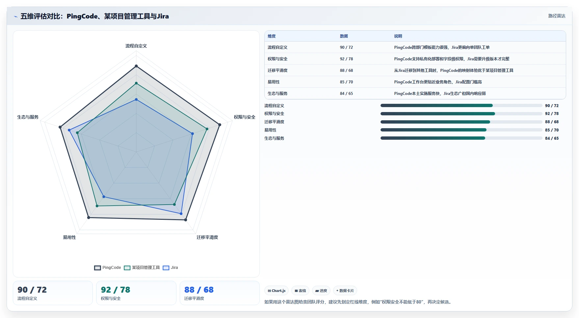Click the green 某项目管理工具 point on 权限与安全 axis
Screen dimensions: 579x318
coord(207,129)
